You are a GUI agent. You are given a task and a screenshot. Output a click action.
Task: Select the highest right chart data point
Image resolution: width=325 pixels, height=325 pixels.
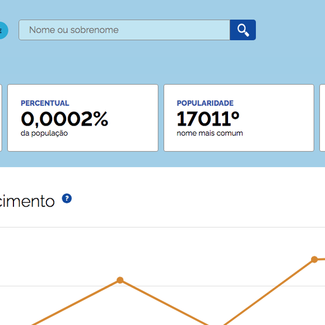click(314, 259)
